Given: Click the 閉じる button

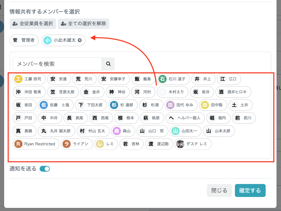Looking at the screenshot, I should [219, 190].
